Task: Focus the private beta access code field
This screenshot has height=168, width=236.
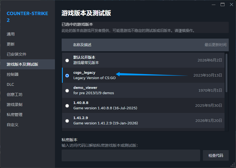Action: 131,155
